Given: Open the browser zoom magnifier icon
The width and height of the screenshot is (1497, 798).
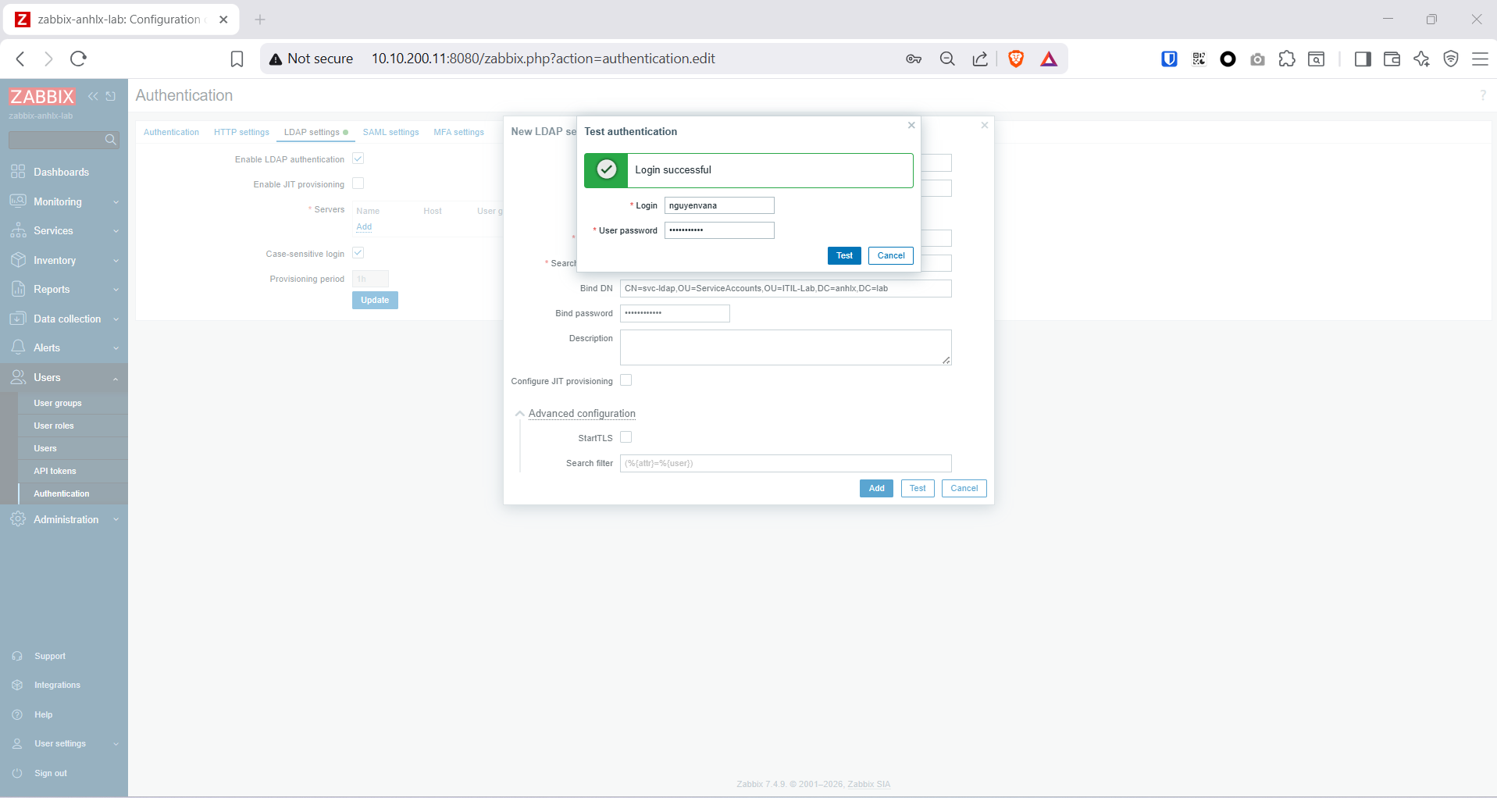Looking at the screenshot, I should click(x=946, y=59).
